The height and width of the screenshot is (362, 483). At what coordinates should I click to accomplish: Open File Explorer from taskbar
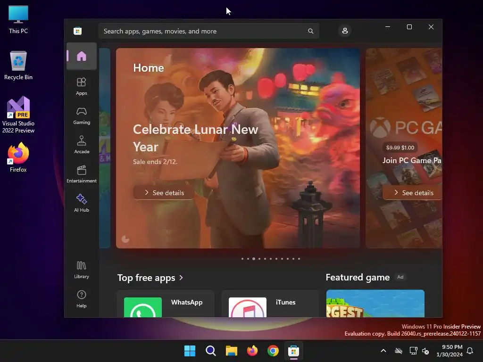pyautogui.click(x=231, y=351)
